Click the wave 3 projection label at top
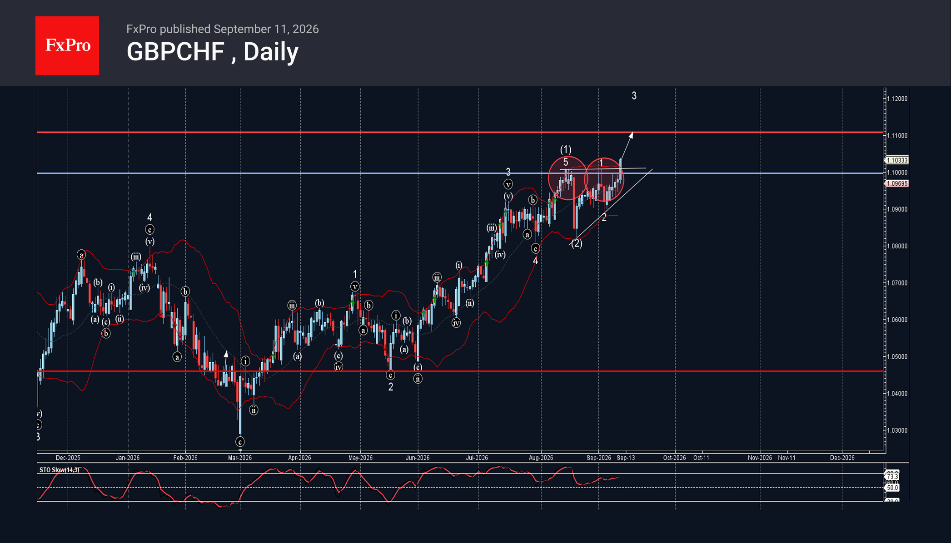This screenshot has width=951, height=543. pos(634,96)
